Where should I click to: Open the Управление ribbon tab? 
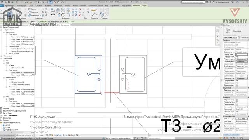(x=115, y=5)
